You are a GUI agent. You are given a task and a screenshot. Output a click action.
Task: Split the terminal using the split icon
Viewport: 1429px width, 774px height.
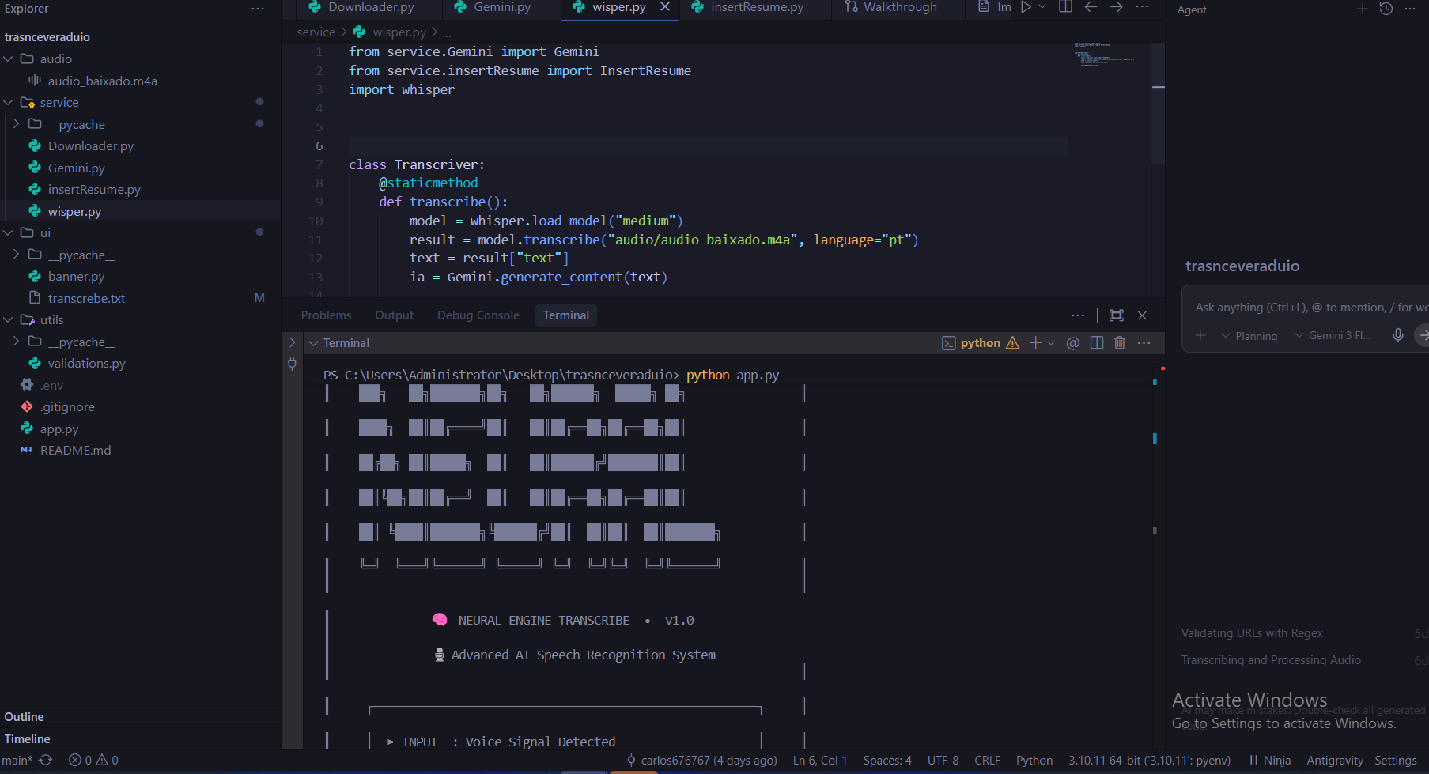point(1096,342)
